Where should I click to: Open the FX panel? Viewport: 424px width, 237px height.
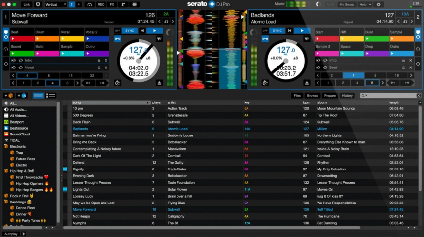pos(112,4)
